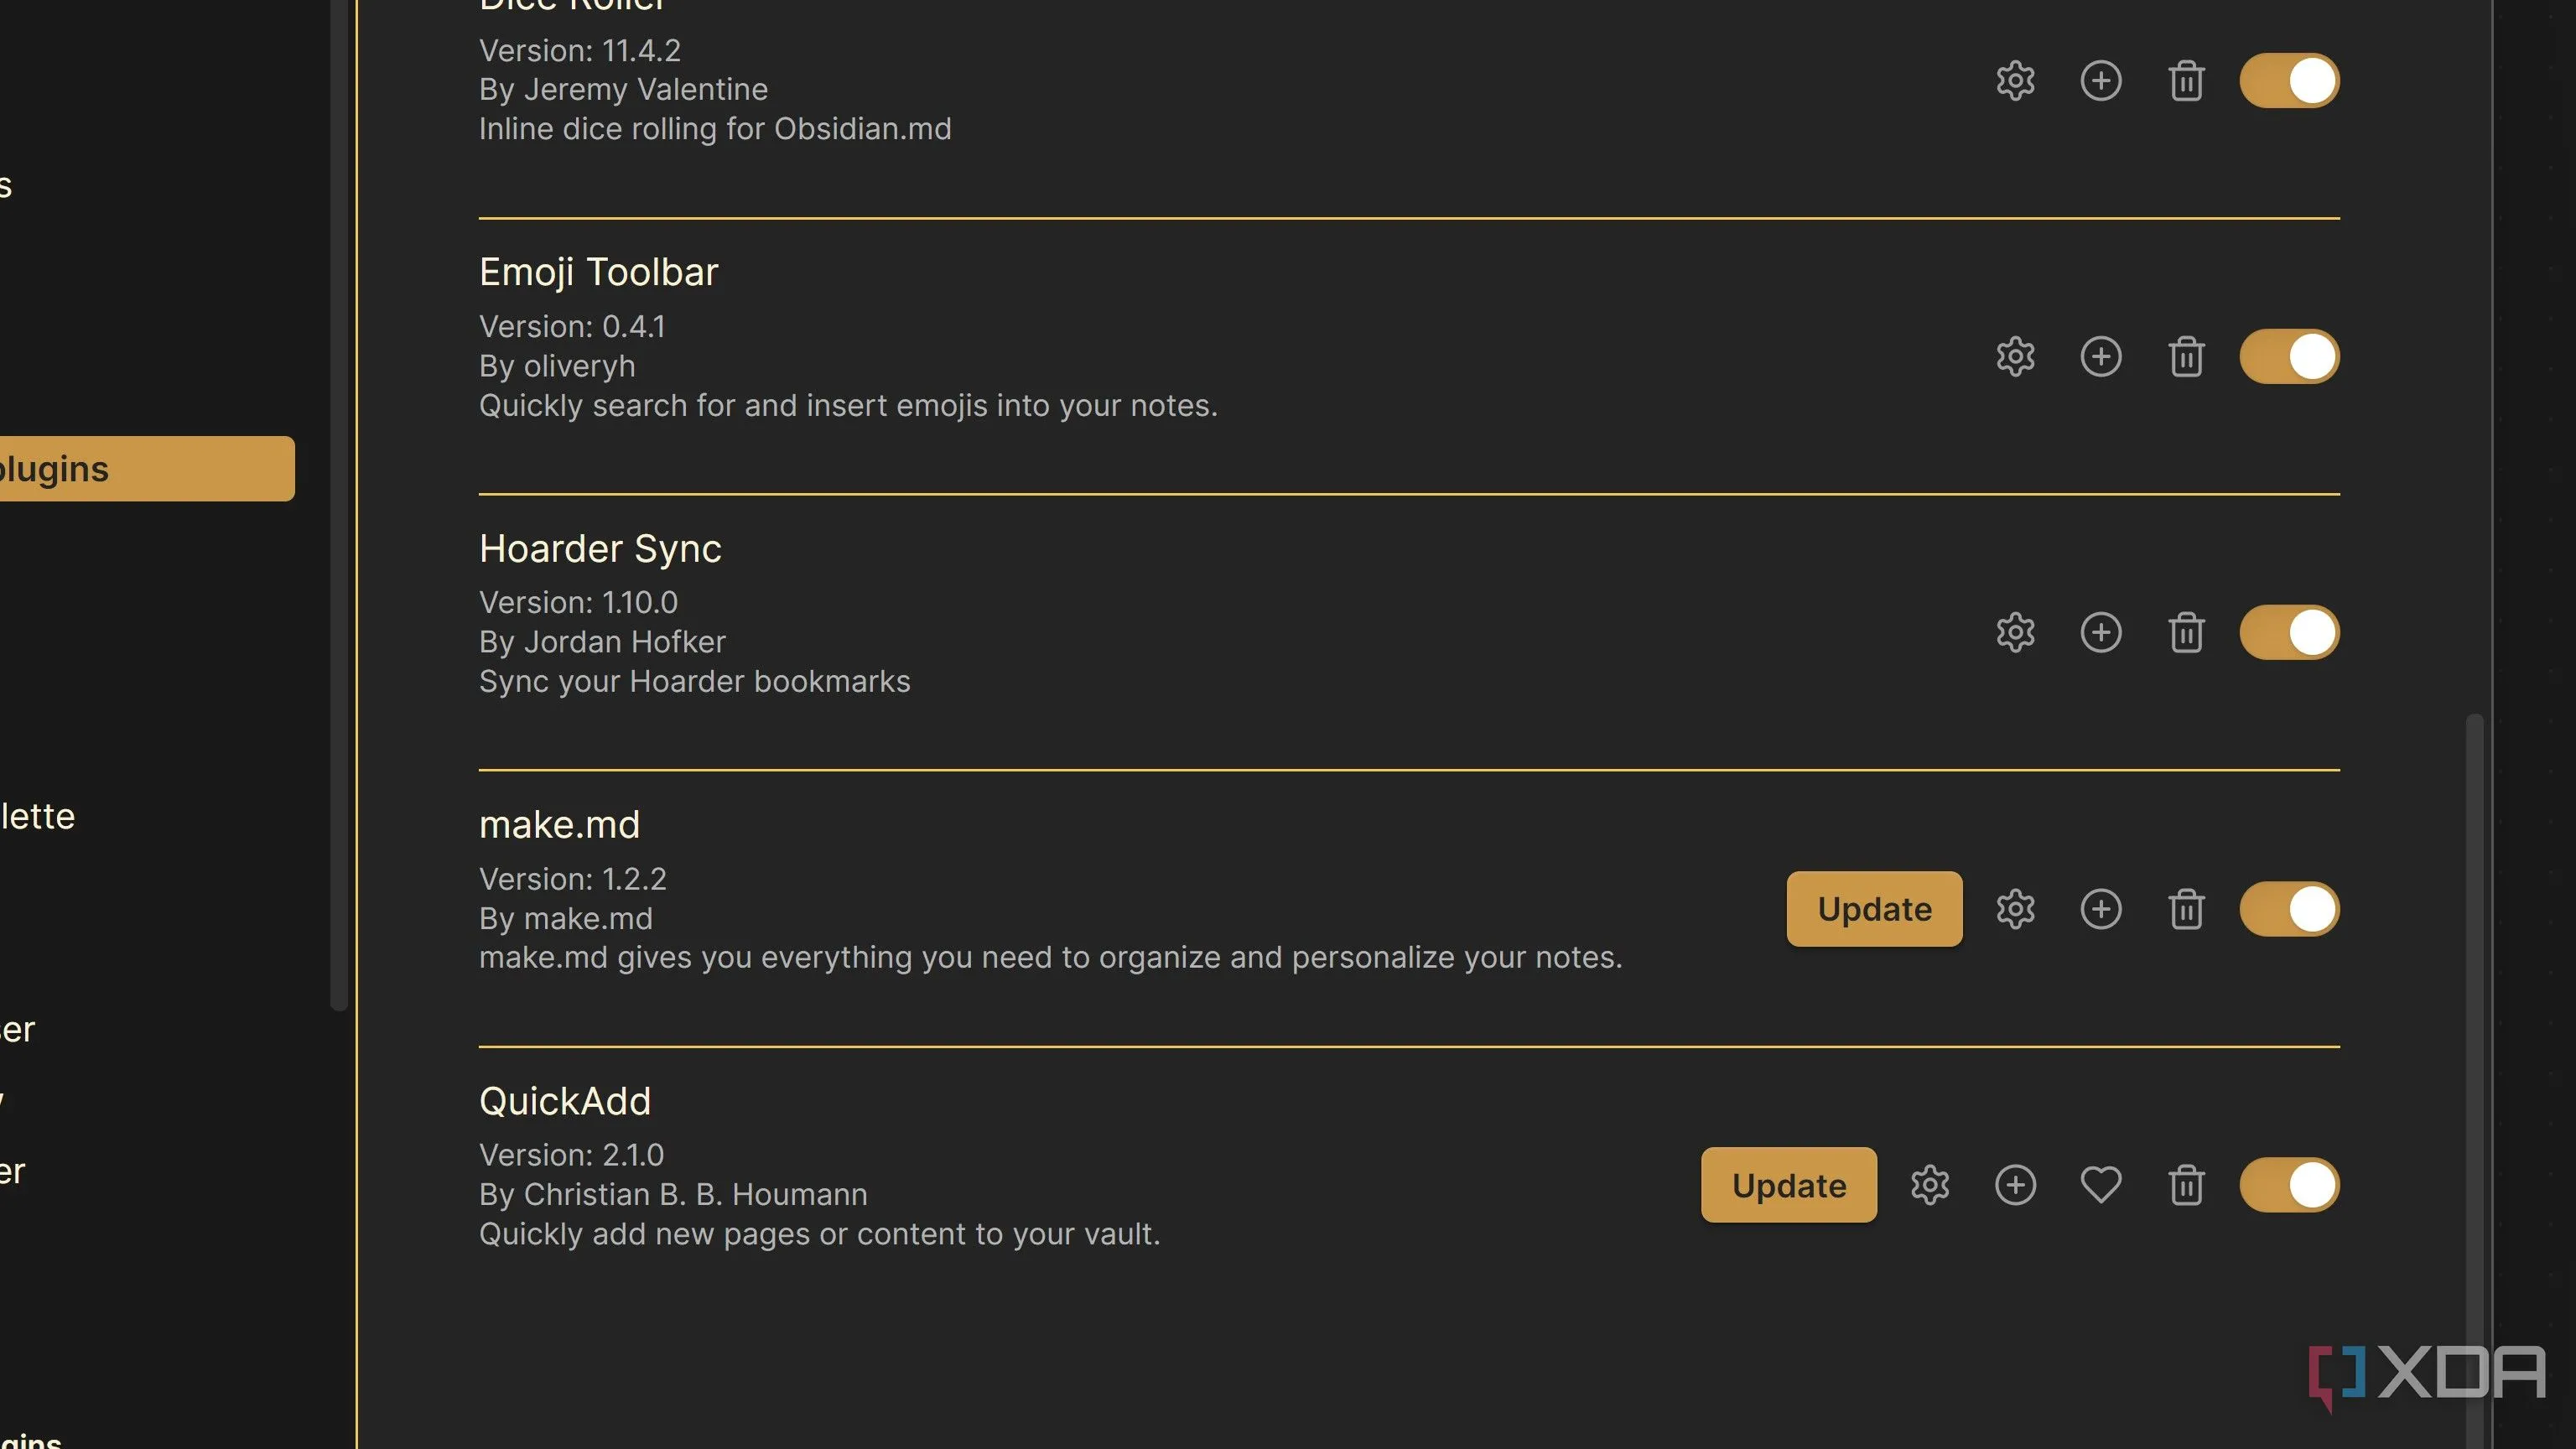2576x1449 pixels.
Task: Click QuickAdd hotkey plus icon
Action: coord(2015,1185)
